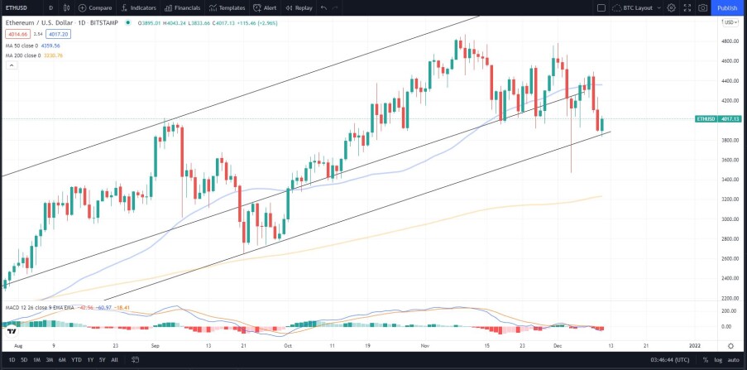Click the TradingView logo on chart
The image size is (747, 370).
(x=13, y=331)
